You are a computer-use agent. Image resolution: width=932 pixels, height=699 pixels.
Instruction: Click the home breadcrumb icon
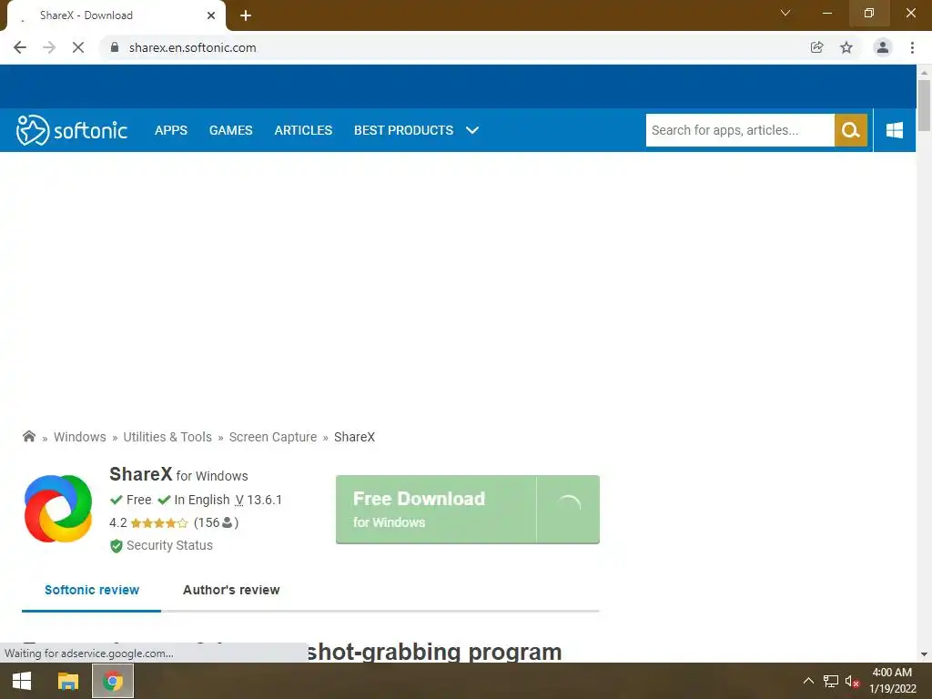(x=28, y=436)
